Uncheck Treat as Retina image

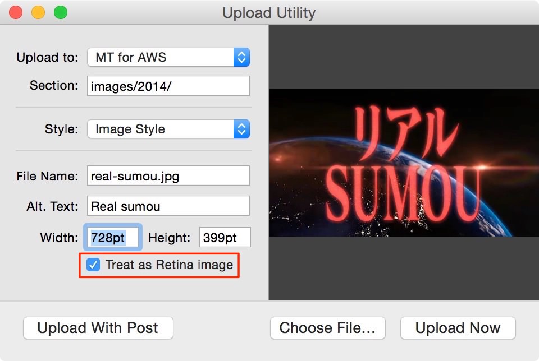pos(93,265)
